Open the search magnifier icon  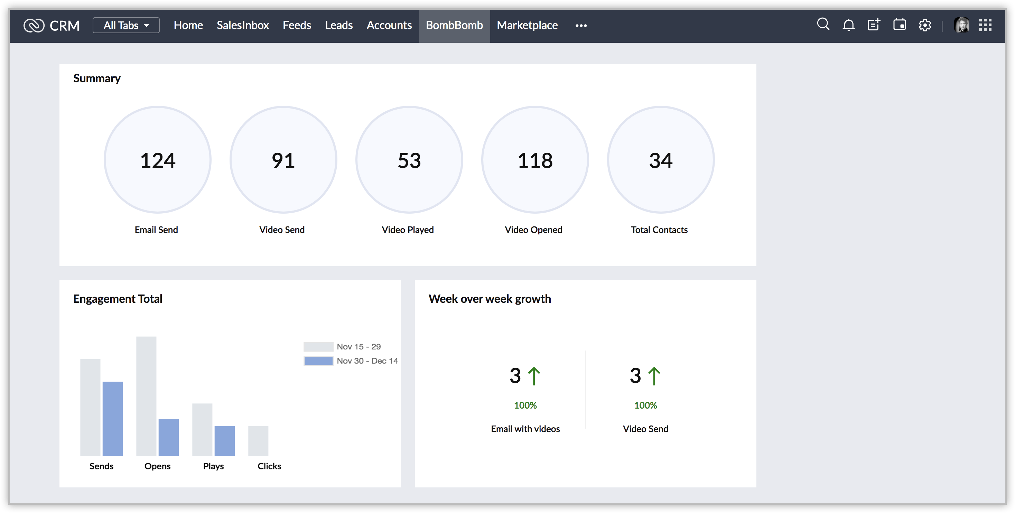[x=823, y=25]
